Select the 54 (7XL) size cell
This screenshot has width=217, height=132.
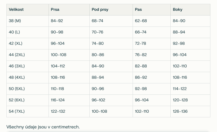click(x=17, y=111)
